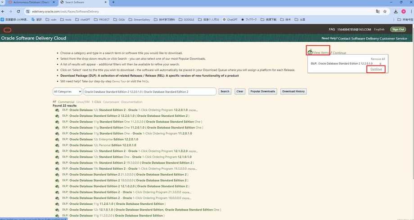Open the PROJECT bookmark folder
Image resolution: width=414 pixels, height=220 pixels.
[102, 19]
